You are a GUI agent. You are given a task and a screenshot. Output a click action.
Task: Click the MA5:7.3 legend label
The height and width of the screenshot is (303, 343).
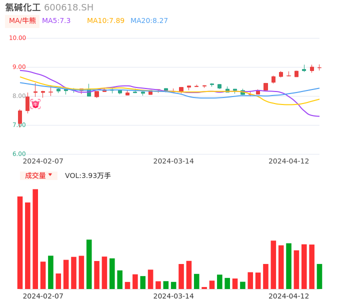pos(56,20)
